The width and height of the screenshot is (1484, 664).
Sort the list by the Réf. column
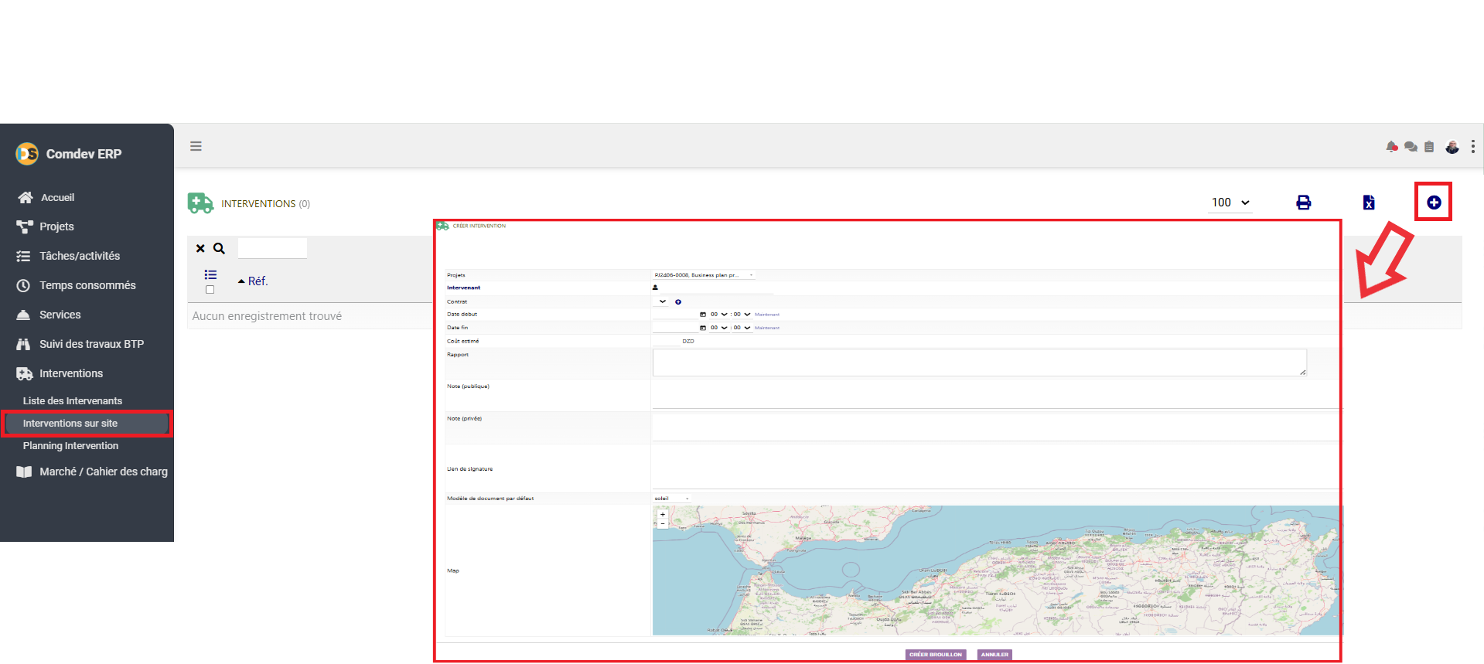[258, 281]
